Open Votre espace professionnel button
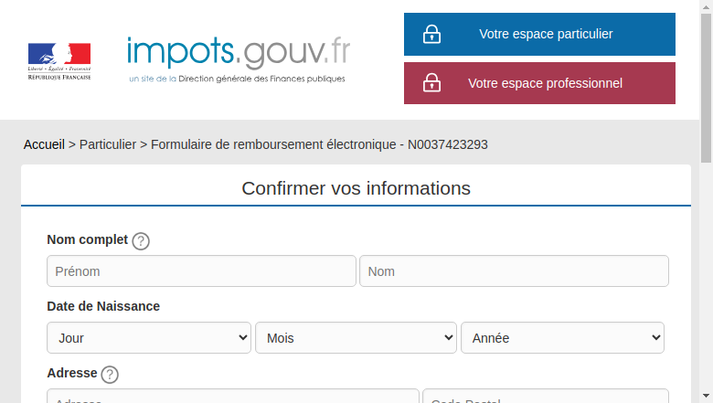The height and width of the screenshot is (403, 713). (539, 83)
